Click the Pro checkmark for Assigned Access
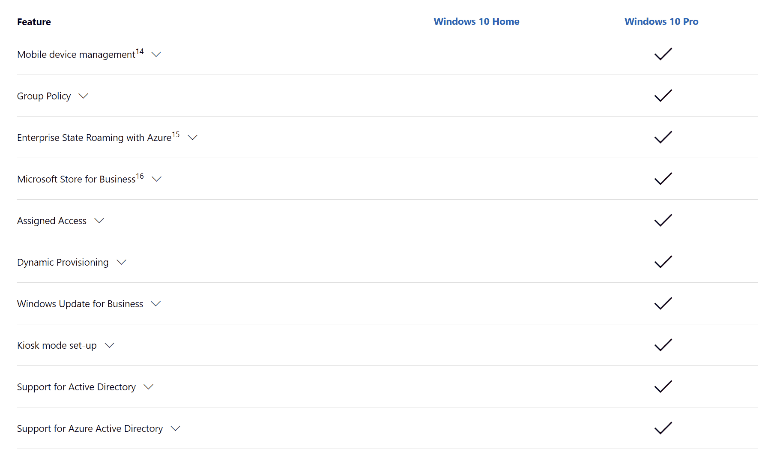 663,220
